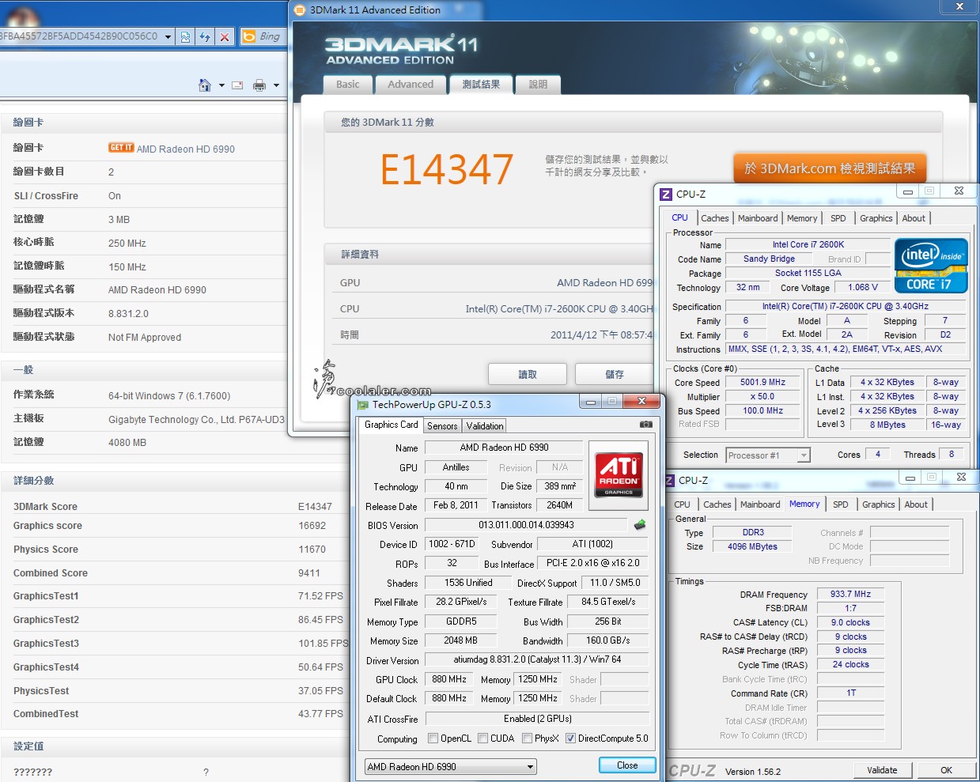Click the ATI Radeon logo in GPU-Z
The width and height of the screenshot is (980, 782).
619,474
